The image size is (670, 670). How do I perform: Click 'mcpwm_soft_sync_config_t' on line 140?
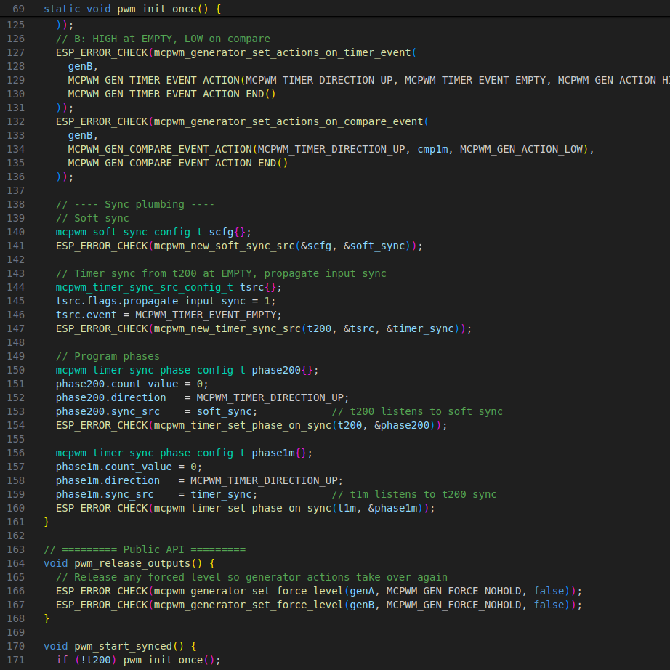point(129,232)
